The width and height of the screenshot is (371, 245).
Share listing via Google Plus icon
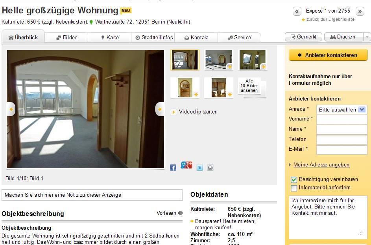coord(186,165)
